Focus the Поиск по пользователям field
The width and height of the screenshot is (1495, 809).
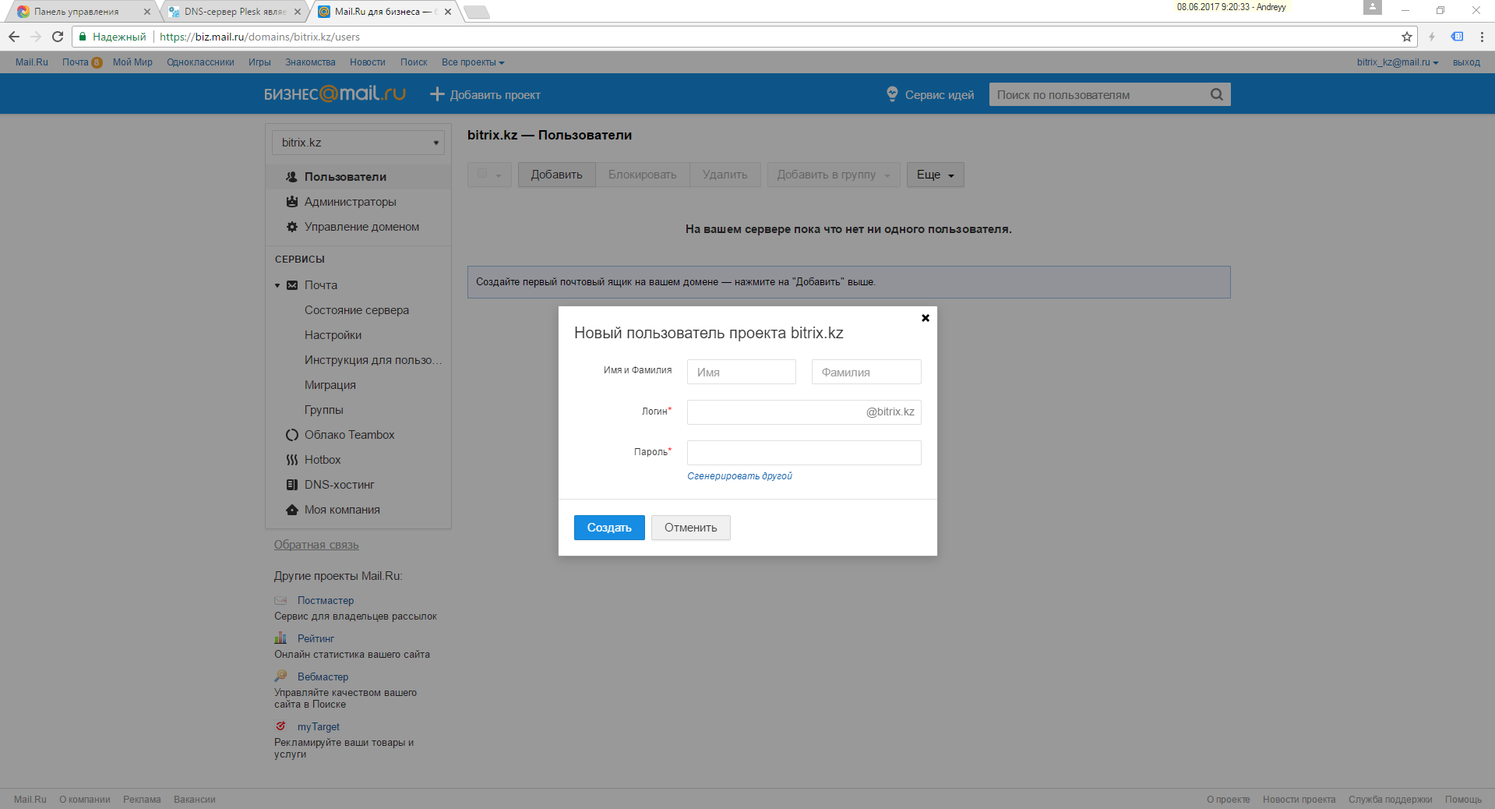click(x=1098, y=94)
